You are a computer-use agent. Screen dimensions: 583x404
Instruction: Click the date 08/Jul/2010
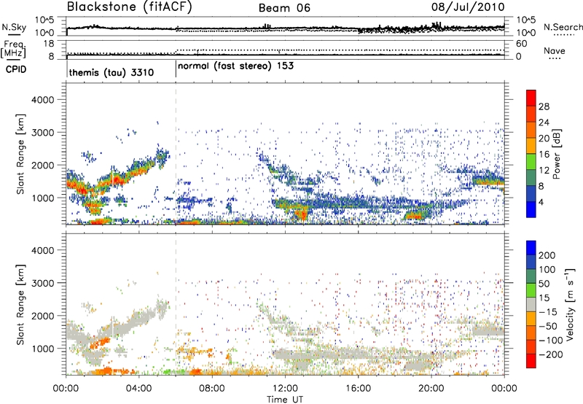pyautogui.click(x=468, y=7)
